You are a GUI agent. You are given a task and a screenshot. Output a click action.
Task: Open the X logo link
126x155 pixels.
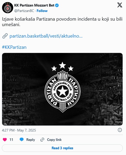coord(120,5)
